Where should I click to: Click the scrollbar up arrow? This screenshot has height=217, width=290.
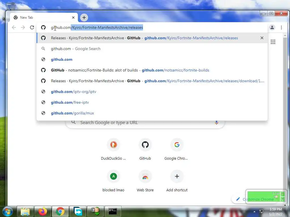tap(285, 35)
